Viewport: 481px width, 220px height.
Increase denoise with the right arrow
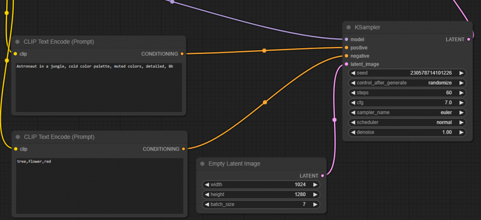461,132
